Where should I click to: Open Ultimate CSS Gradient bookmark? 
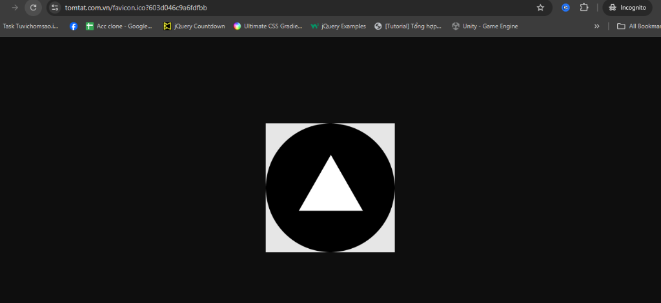[268, 26]
